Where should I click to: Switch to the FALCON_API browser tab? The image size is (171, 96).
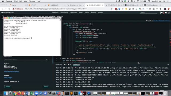click(56, 5)
